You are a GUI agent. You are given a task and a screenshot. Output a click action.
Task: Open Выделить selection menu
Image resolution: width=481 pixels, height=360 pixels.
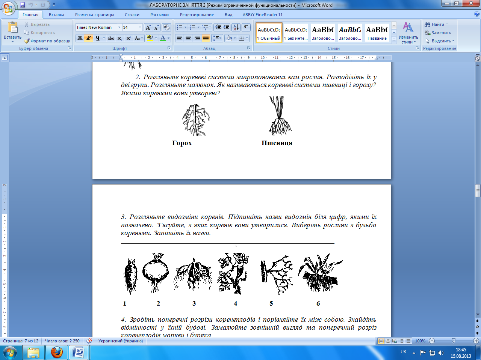click(440, 41)
